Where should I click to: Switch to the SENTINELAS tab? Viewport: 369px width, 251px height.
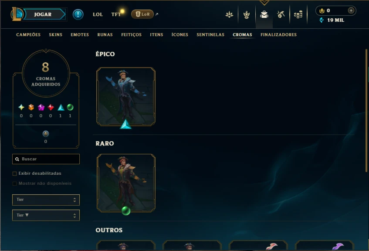[x=210, y=34]
